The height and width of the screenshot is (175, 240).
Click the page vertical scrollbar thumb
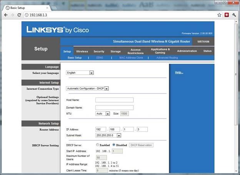click(236, 74)
